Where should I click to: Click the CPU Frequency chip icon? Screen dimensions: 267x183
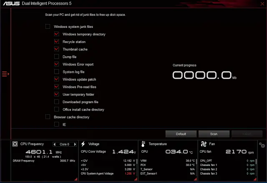[15, 144]
